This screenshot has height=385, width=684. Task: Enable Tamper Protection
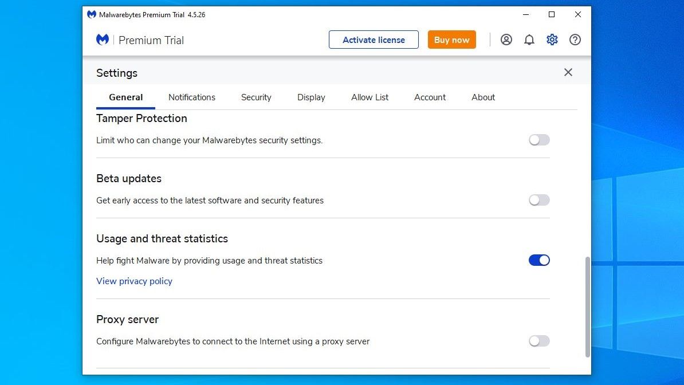(x=538, y=140)
